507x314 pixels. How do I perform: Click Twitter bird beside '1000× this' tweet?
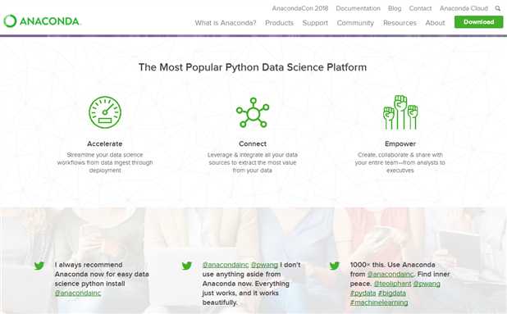335,266
